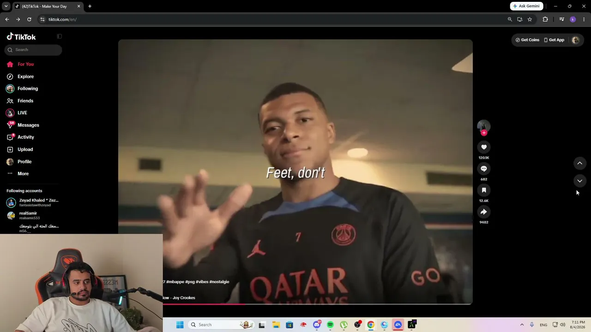Save the video with the bookmark icon
This screenshot has width=591, height=332.
pos(484,190)
